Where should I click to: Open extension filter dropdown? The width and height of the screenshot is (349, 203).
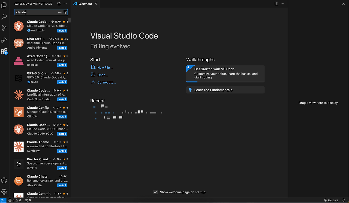(65, 12)
